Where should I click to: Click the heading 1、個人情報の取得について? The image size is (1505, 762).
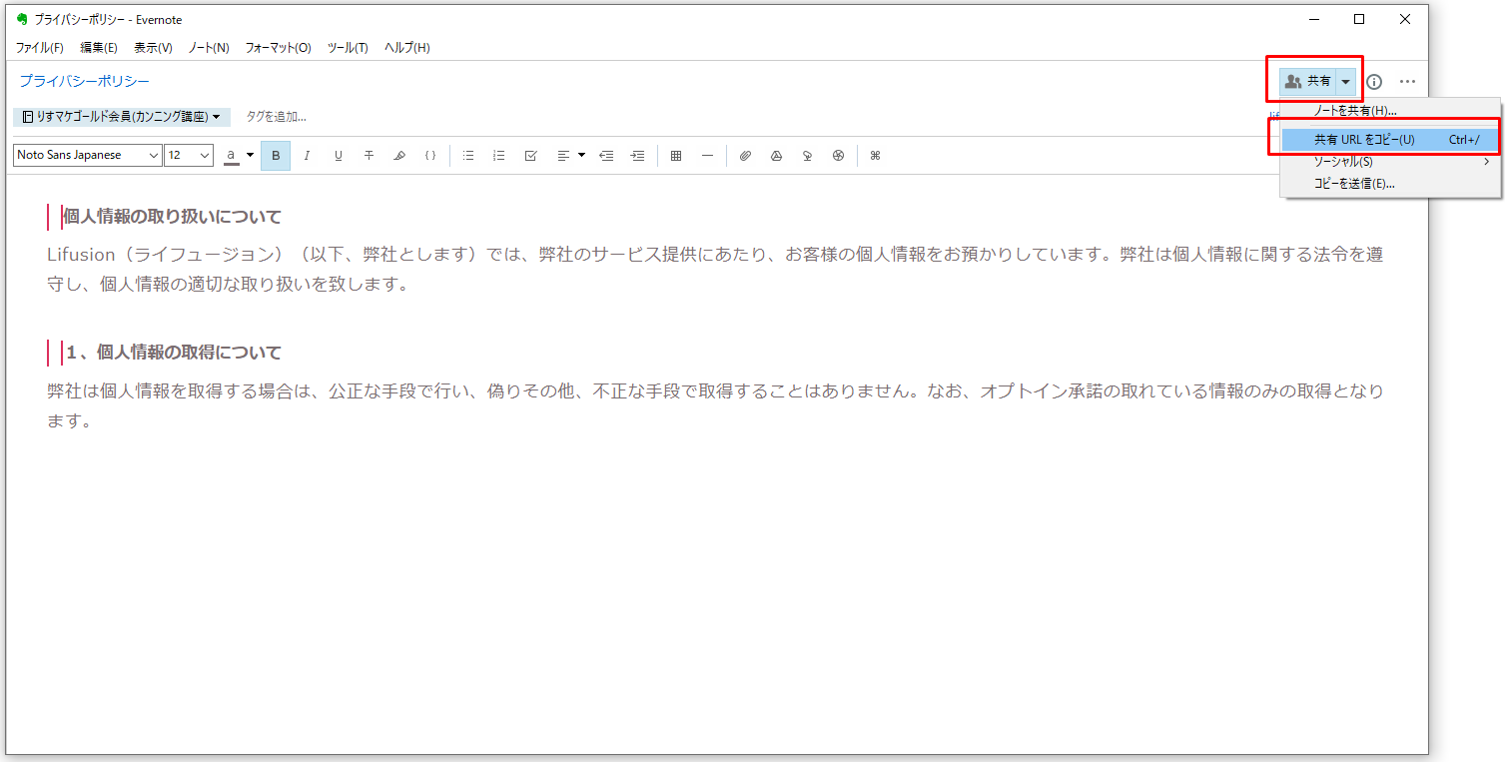click(174, 353)
